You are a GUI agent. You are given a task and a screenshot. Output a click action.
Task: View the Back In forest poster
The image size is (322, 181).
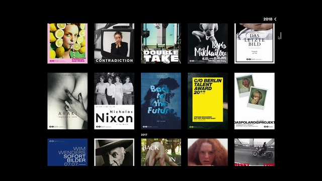pyautogui.click(x=161, y=152)
